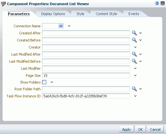Select the Parameters tab
This screenshot has width=166, height=134.
19,14
